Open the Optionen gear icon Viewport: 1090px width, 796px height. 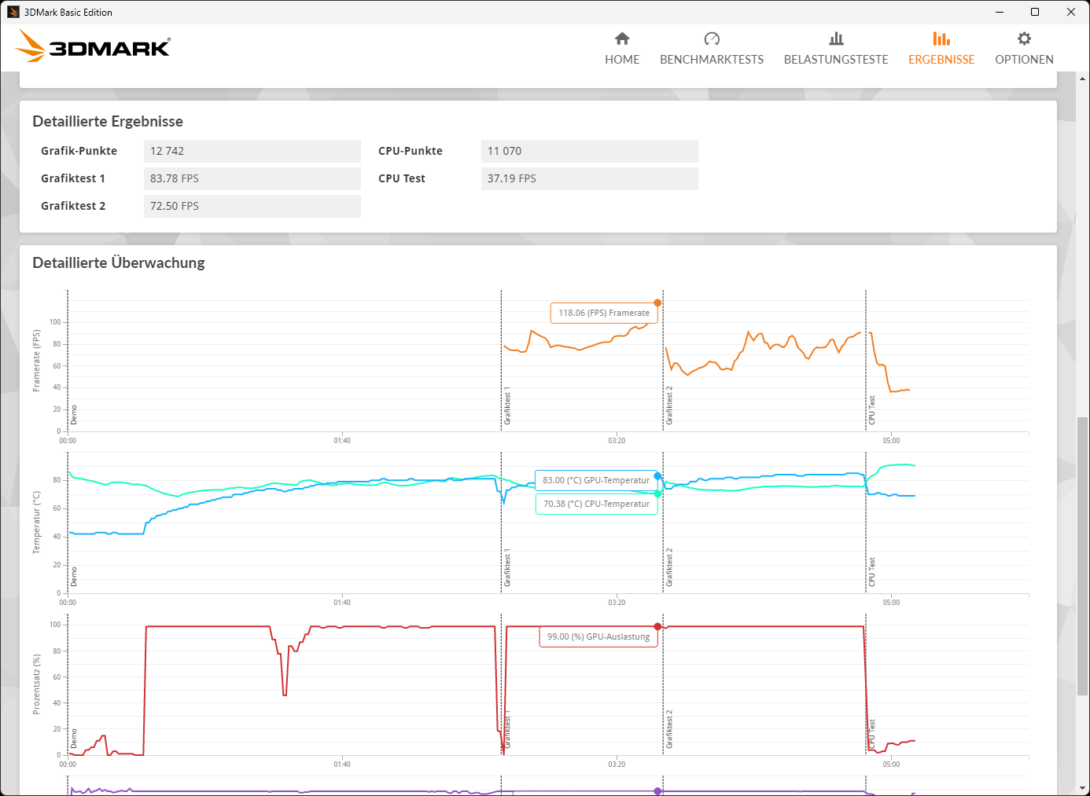coord(1024,39)
